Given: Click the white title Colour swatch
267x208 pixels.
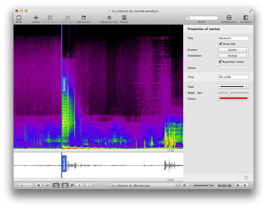Looking at the screenshot, I should pos(233,68).
